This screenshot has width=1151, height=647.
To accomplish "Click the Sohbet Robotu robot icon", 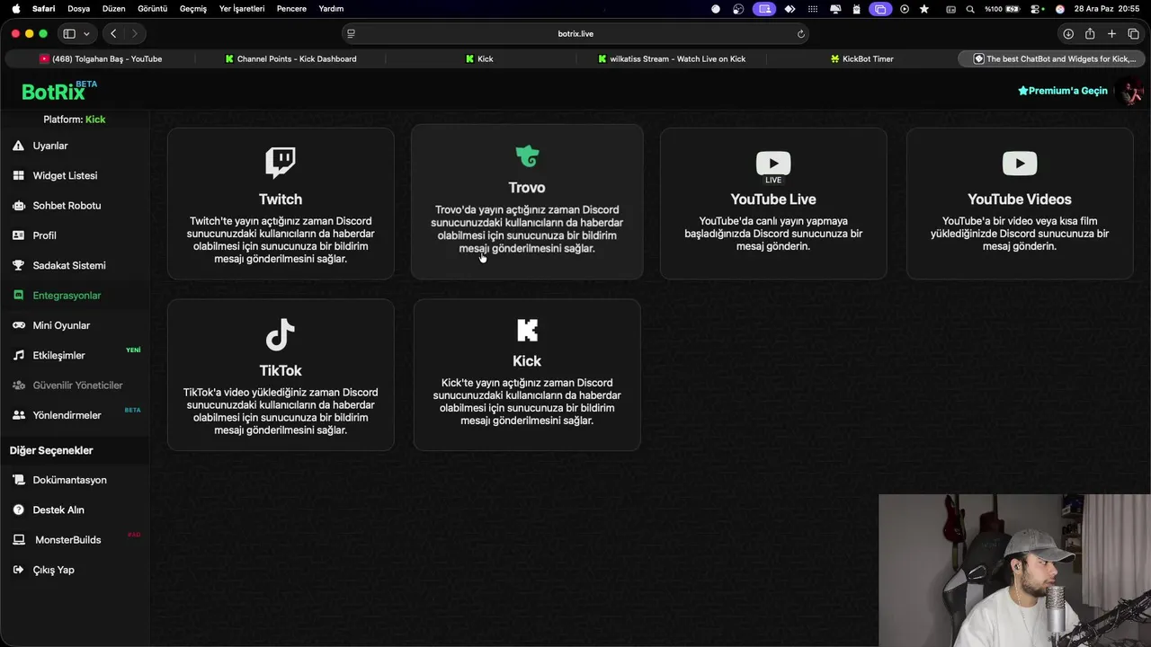I will pos(18,205).
